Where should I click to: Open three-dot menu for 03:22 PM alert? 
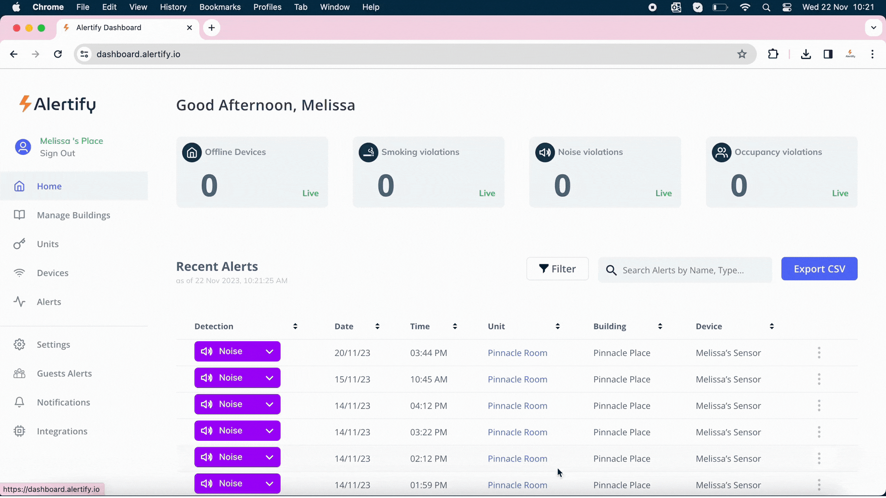[x=819, y=432]
